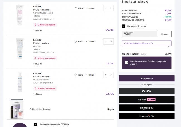Viewport: 181px width, 127px height.
Task: Toggle Diventa un membro Premium checkbox
Action: pos(127,63)
